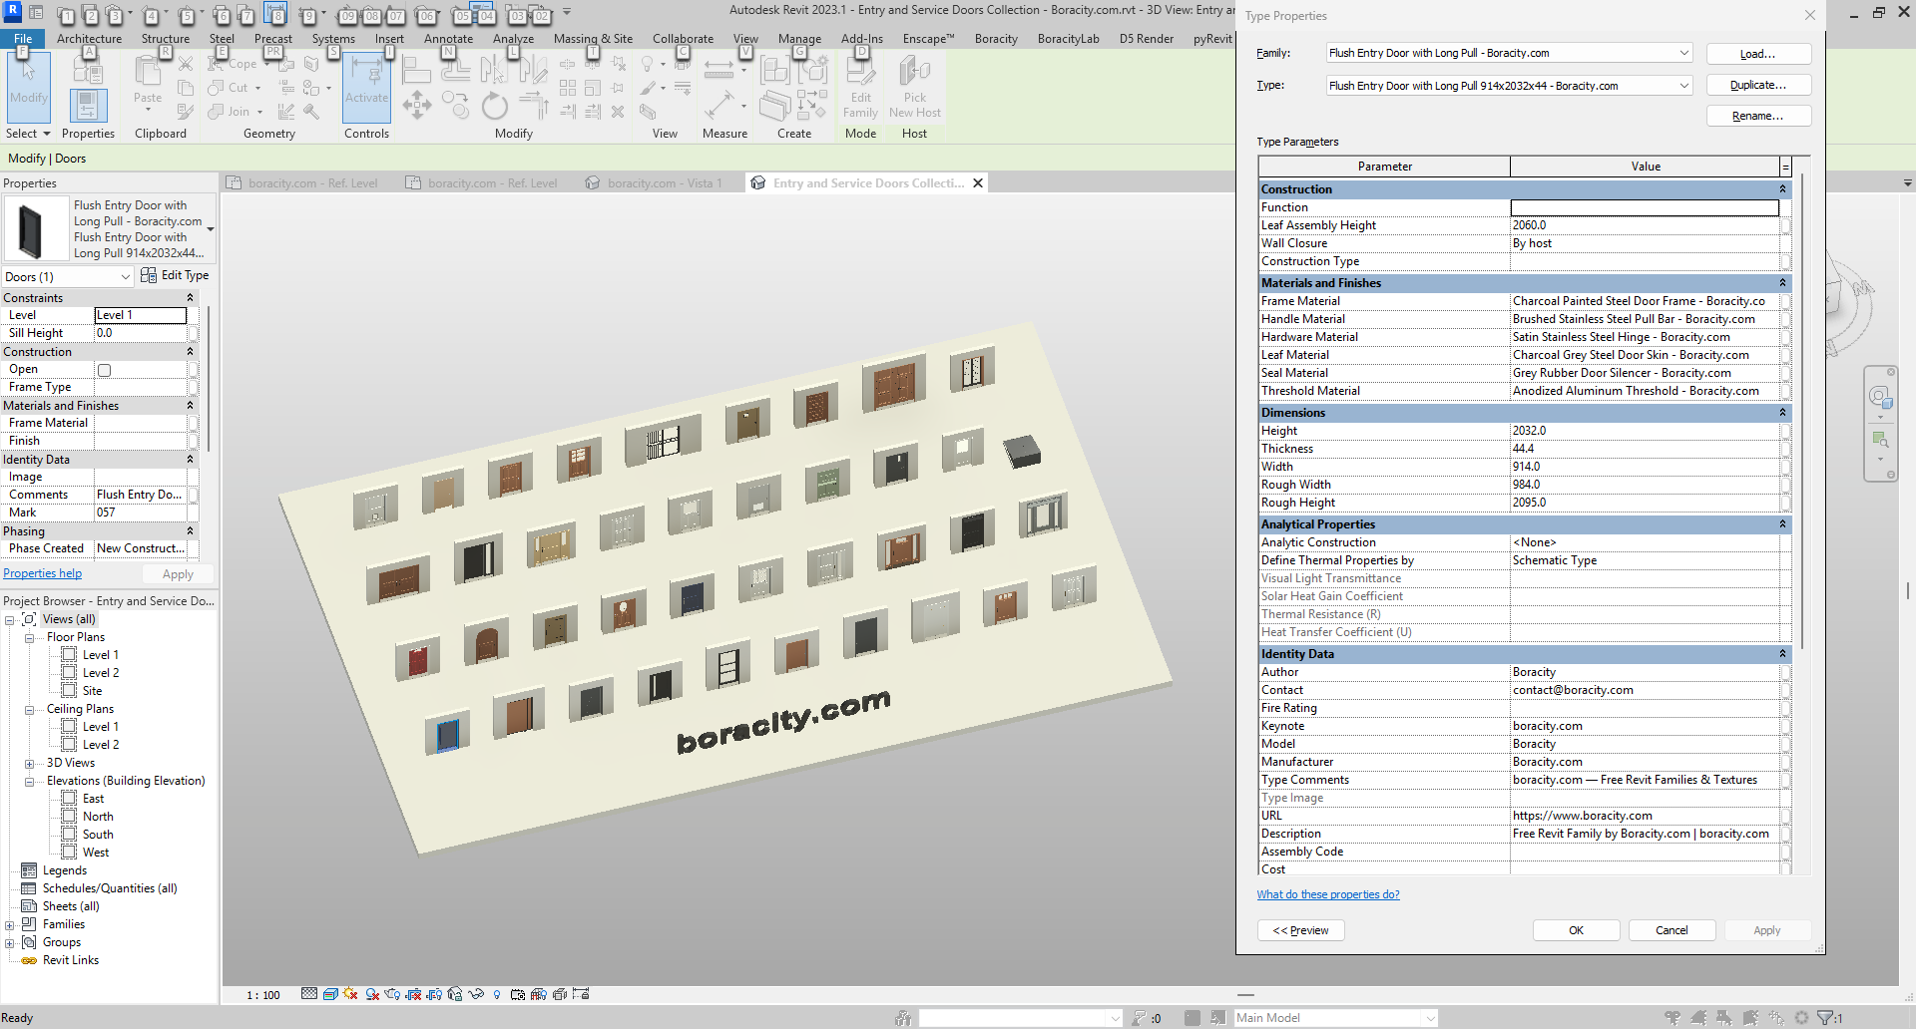Open the Doors (1) filter dropdown
1916x1029 pixels.
(125, 277)
